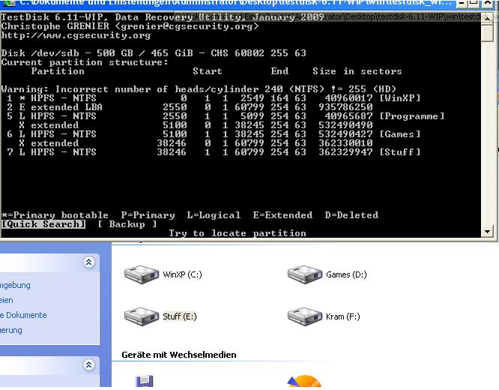Open the Stuff (E:) drive icon
The width and height of the screenshot is (499, 390).
pos(142,316)
